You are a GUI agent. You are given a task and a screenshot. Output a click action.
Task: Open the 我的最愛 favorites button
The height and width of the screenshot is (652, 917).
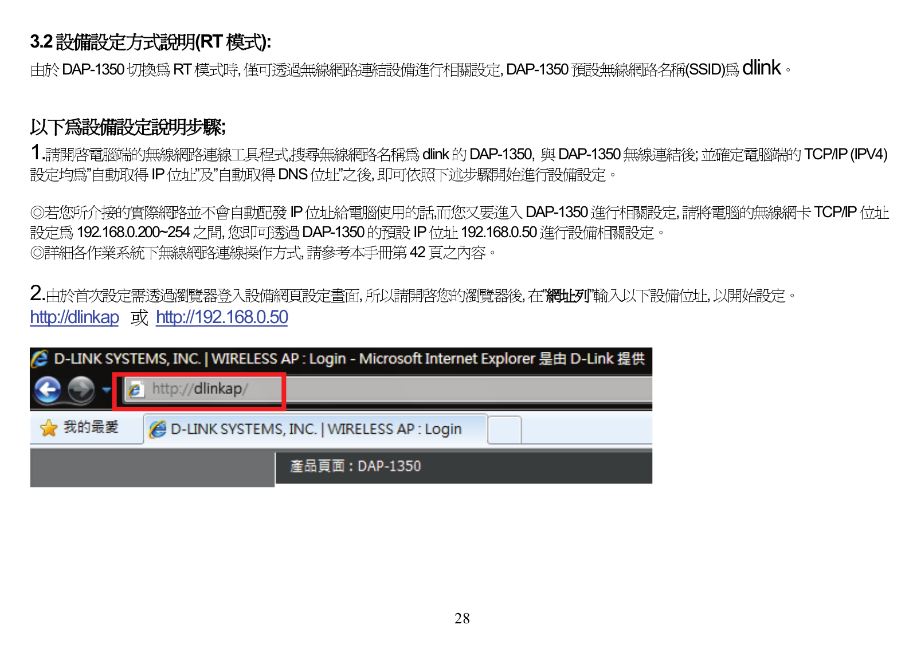(80, 427)
